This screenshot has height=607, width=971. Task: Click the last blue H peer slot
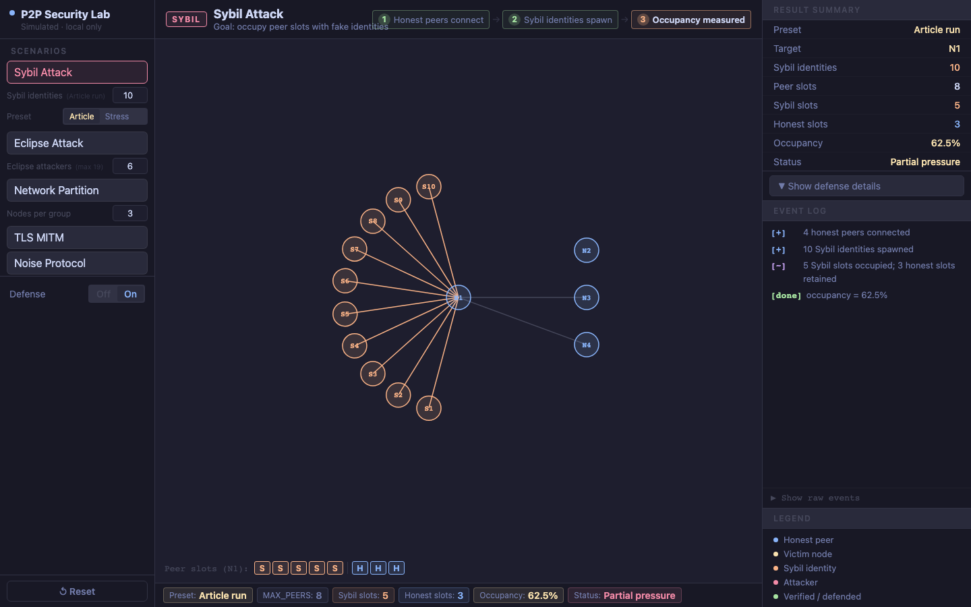coord(396,568)
